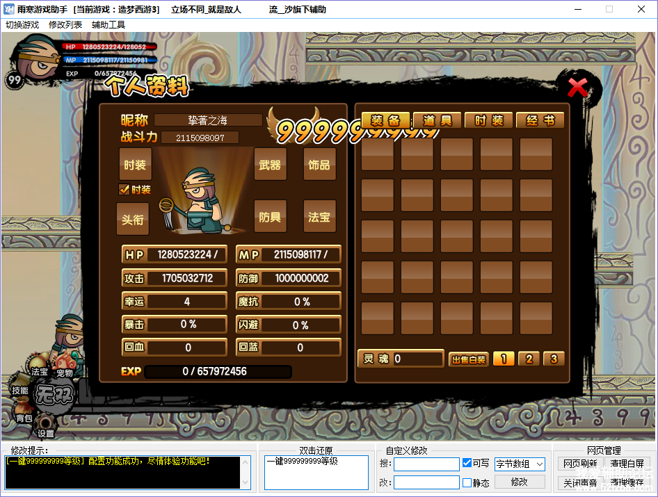Open the 设置 settings icon
This screenshot has height=497, width=658.
point(46,427)
